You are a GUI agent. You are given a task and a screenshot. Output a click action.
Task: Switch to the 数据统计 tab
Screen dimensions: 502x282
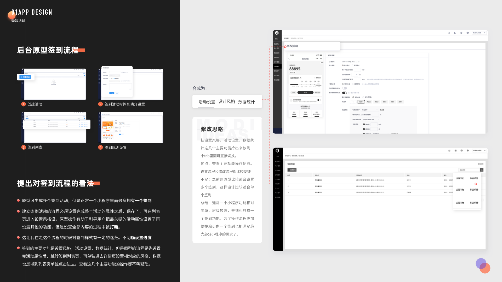coord(246,102)
